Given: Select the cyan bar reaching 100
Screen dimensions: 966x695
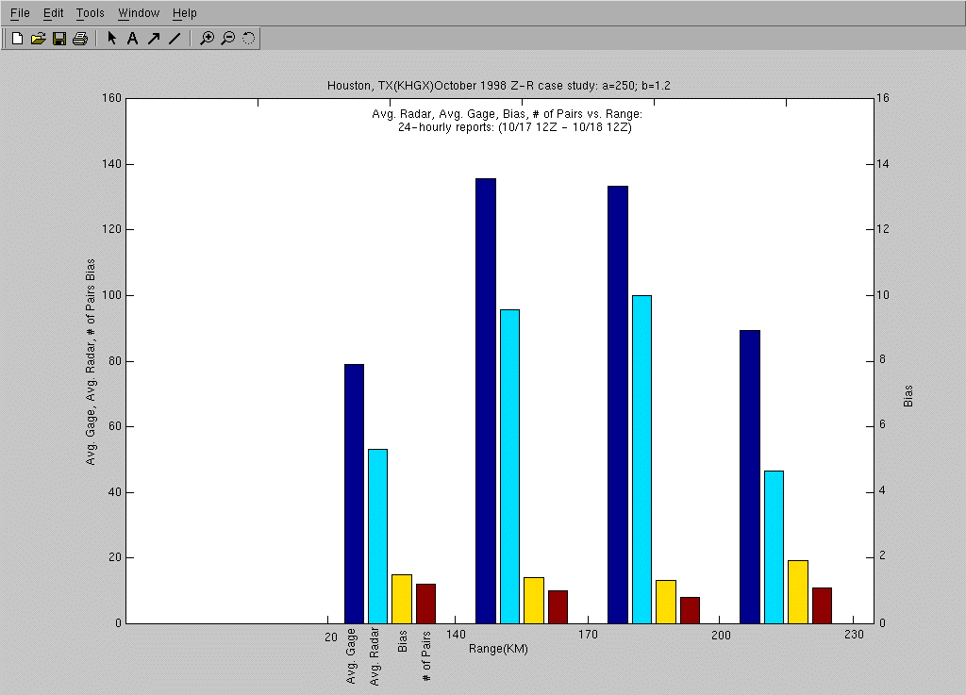Looking at the screenshot, I should pos(641,459).
